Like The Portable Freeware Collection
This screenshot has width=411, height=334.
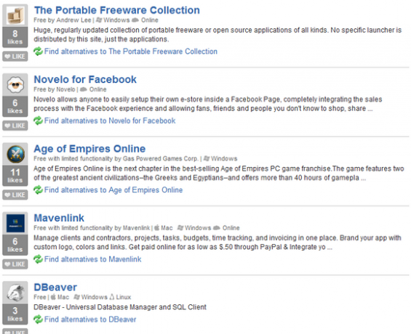point(15,56)
